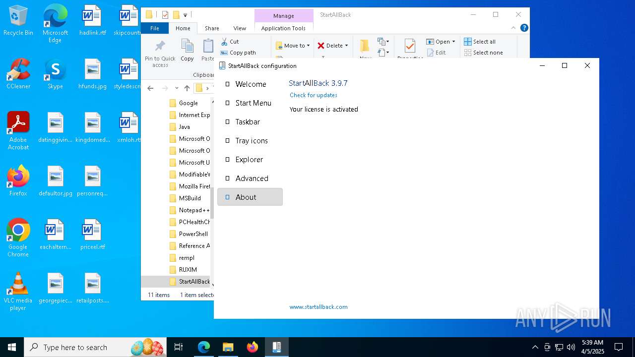The height and width of the screenshot is (357, 635).
Task: Select the priceel.rtf desktop file
Action: pyautogui.click(x=92, y=235)
